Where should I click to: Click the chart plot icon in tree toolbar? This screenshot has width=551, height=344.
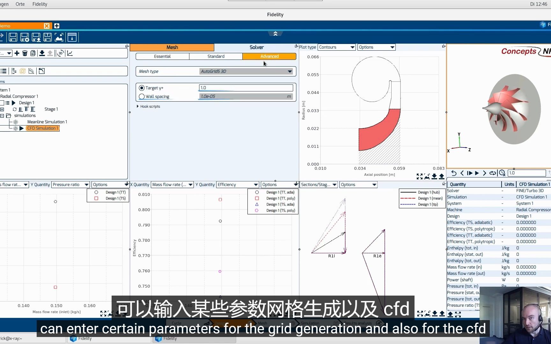pos(70,53)
